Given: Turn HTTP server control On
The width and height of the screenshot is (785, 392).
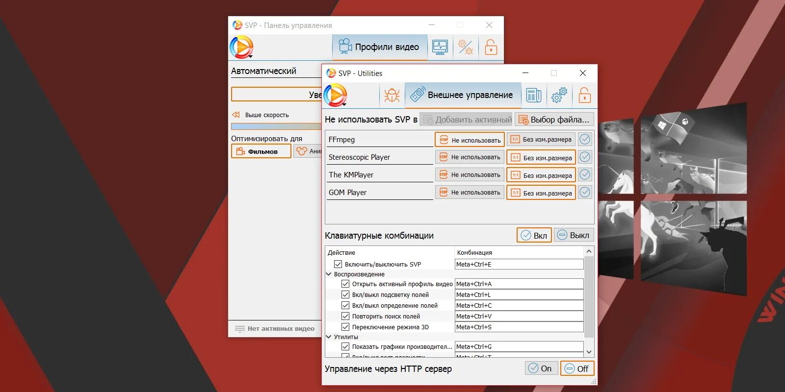Looking at the screenshot, I should [x=541, y=368].
